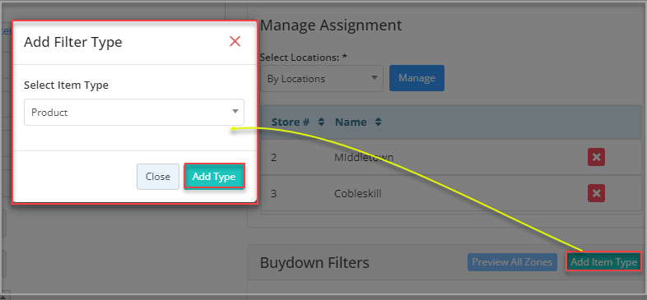The image size is (647, 300).
Task: Click the Store # column header
Action: (x=291, y=122)
